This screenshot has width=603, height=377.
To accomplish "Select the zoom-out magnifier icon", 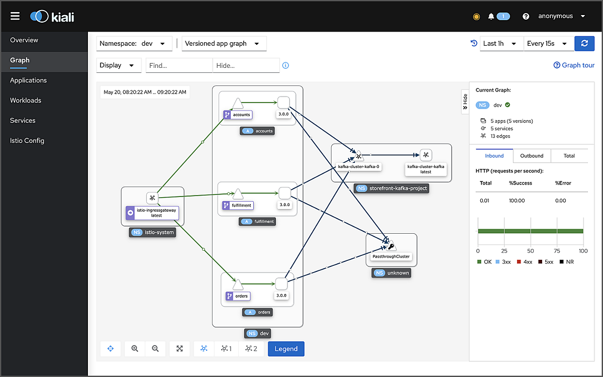I will tap(155, 348).
